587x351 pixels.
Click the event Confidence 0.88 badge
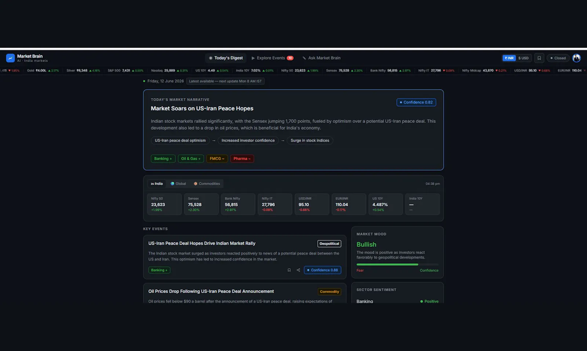click(322, 270)
